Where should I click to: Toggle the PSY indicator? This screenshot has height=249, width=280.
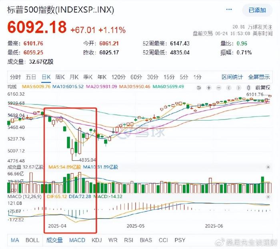coord(180,240)
